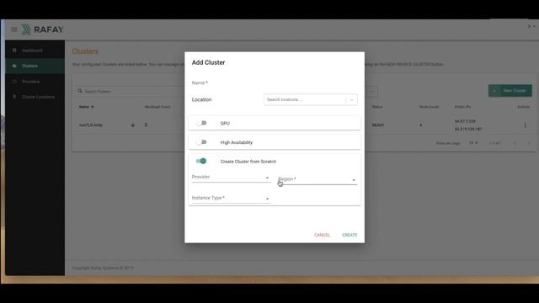Open Providers in the sidebar
Viewport: 539px width, 303px height.
(x=30, y=82)
